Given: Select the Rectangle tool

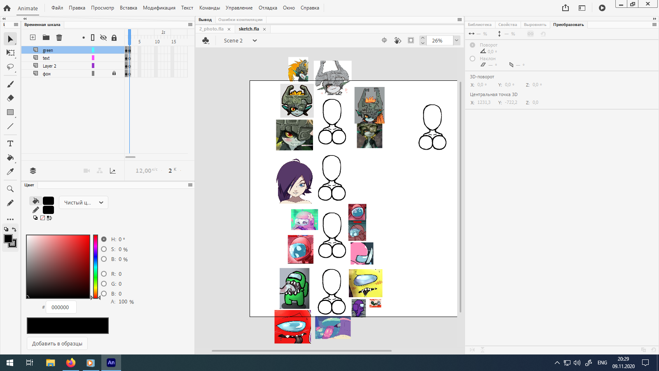Looking at the screenshot, I should pos(10,112).
